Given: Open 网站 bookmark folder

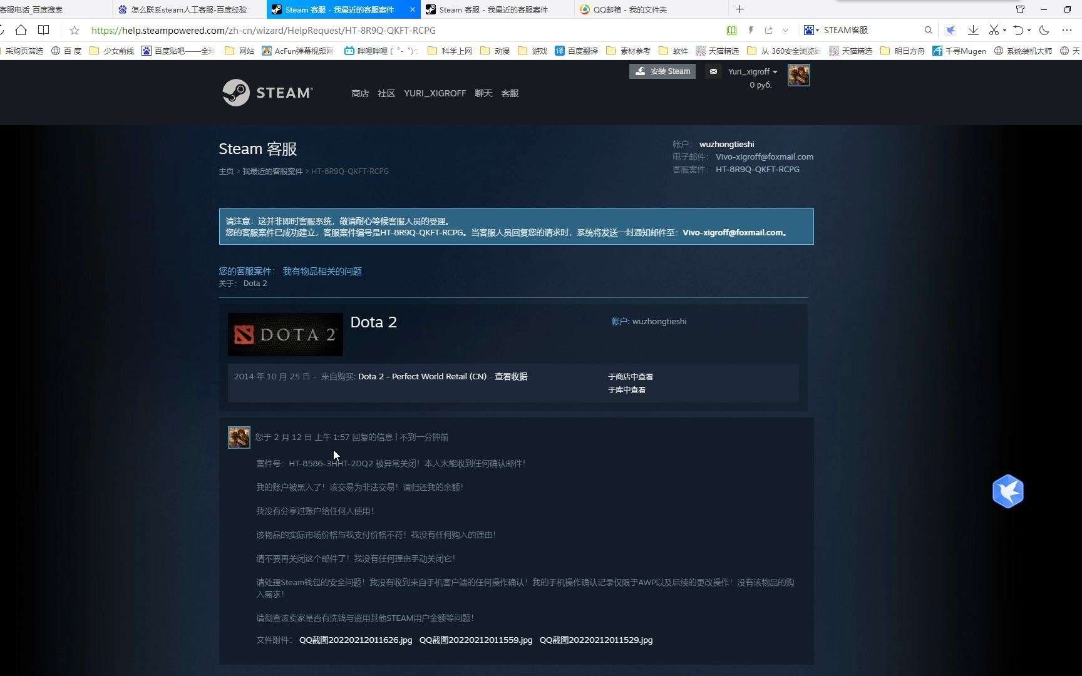Looking at the screenshot, I should pos(240,51).
